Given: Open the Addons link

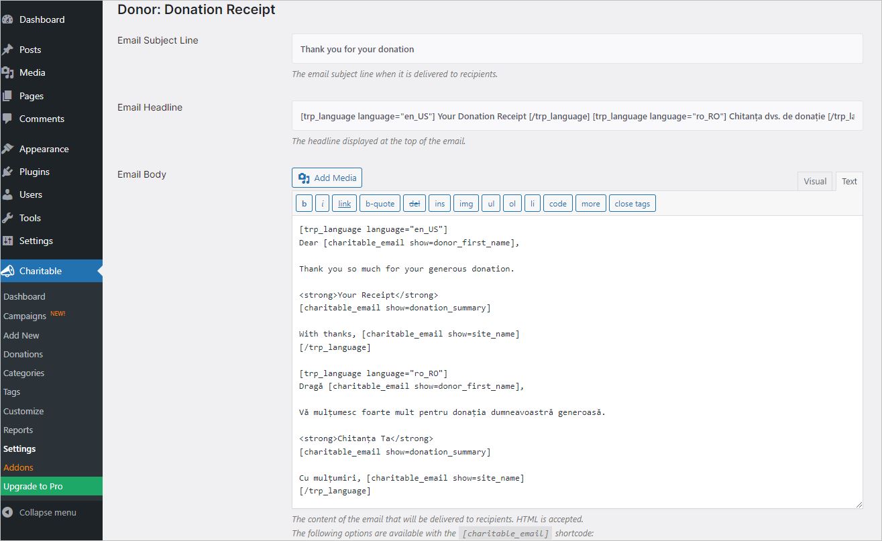Looking at the screenshot, I should point(19,467).
